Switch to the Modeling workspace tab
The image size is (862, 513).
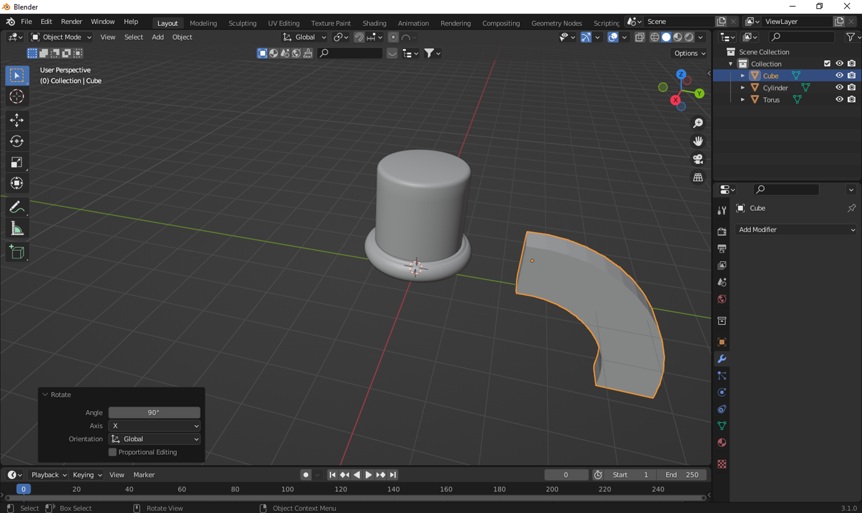tap(203, 23)
